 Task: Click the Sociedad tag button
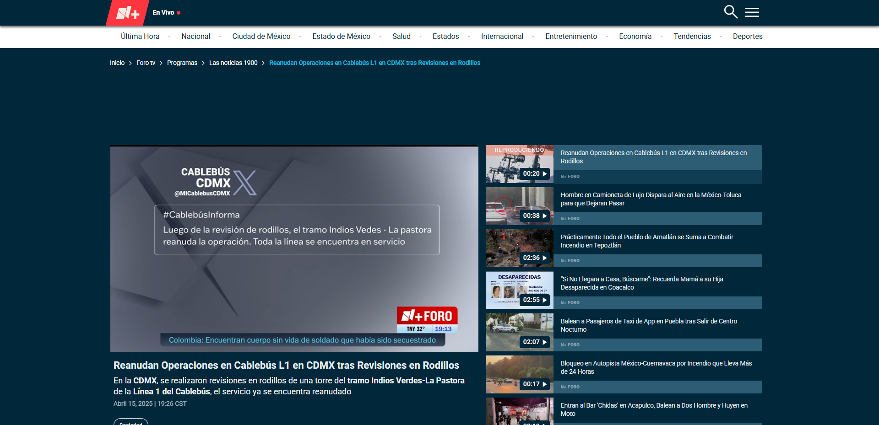click(x=131, y=422)
